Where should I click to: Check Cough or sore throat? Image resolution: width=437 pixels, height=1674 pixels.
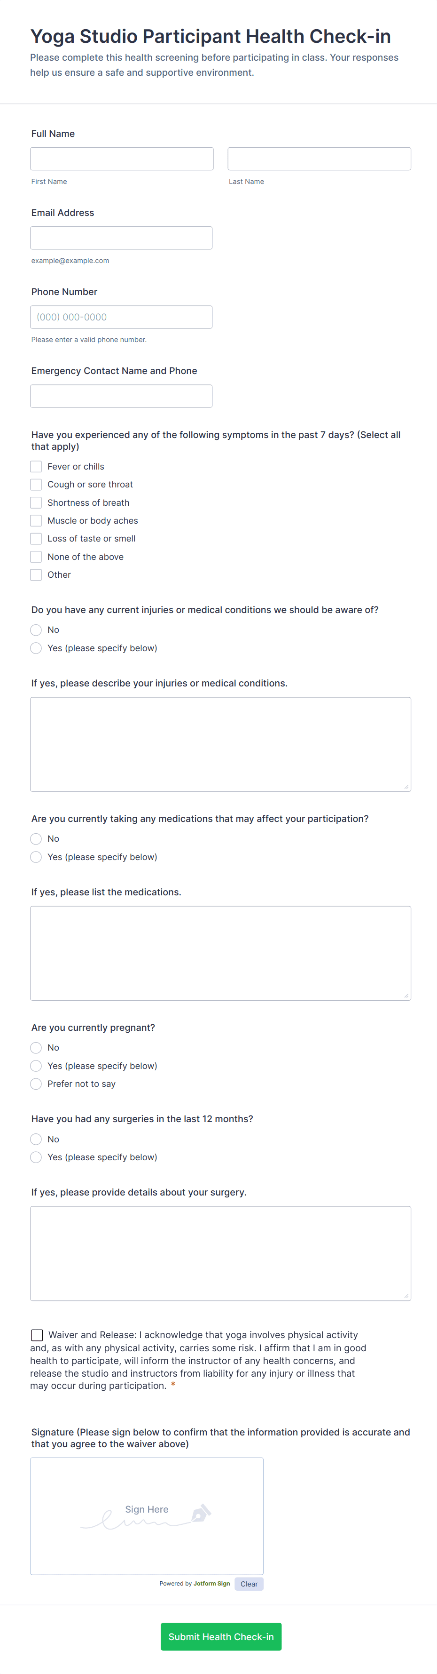36,484
